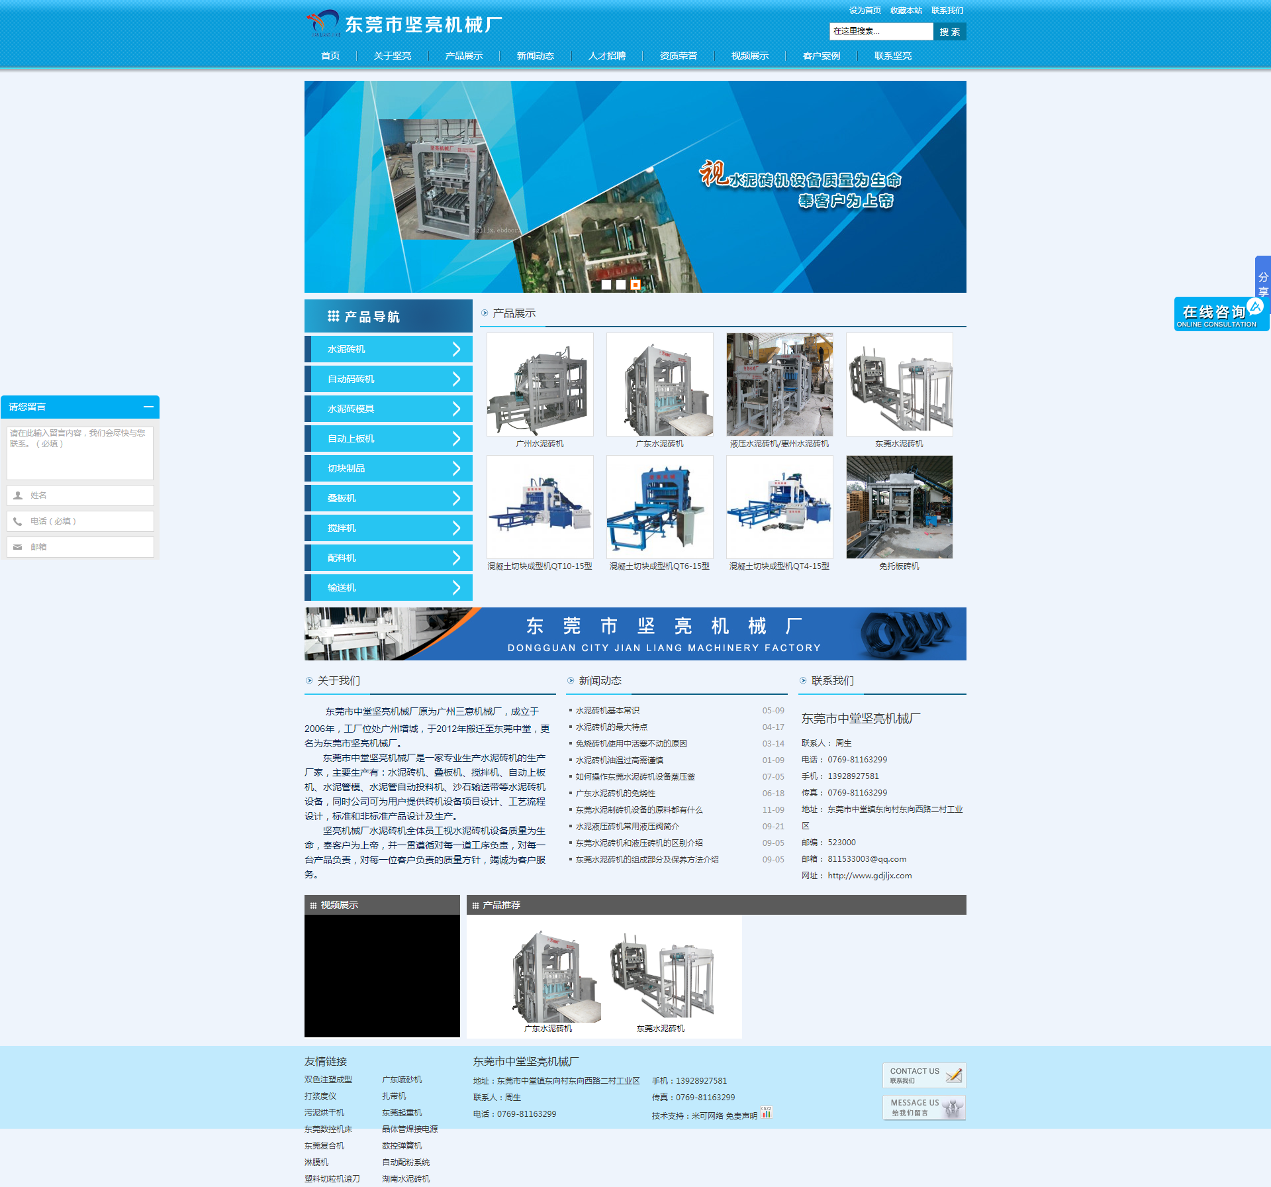Click the grid icon next to 产品推荐
This screenshot has height=1187, width=1271.
pos(475,905)
